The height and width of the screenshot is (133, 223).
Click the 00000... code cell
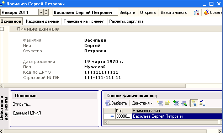click(123, 116)
